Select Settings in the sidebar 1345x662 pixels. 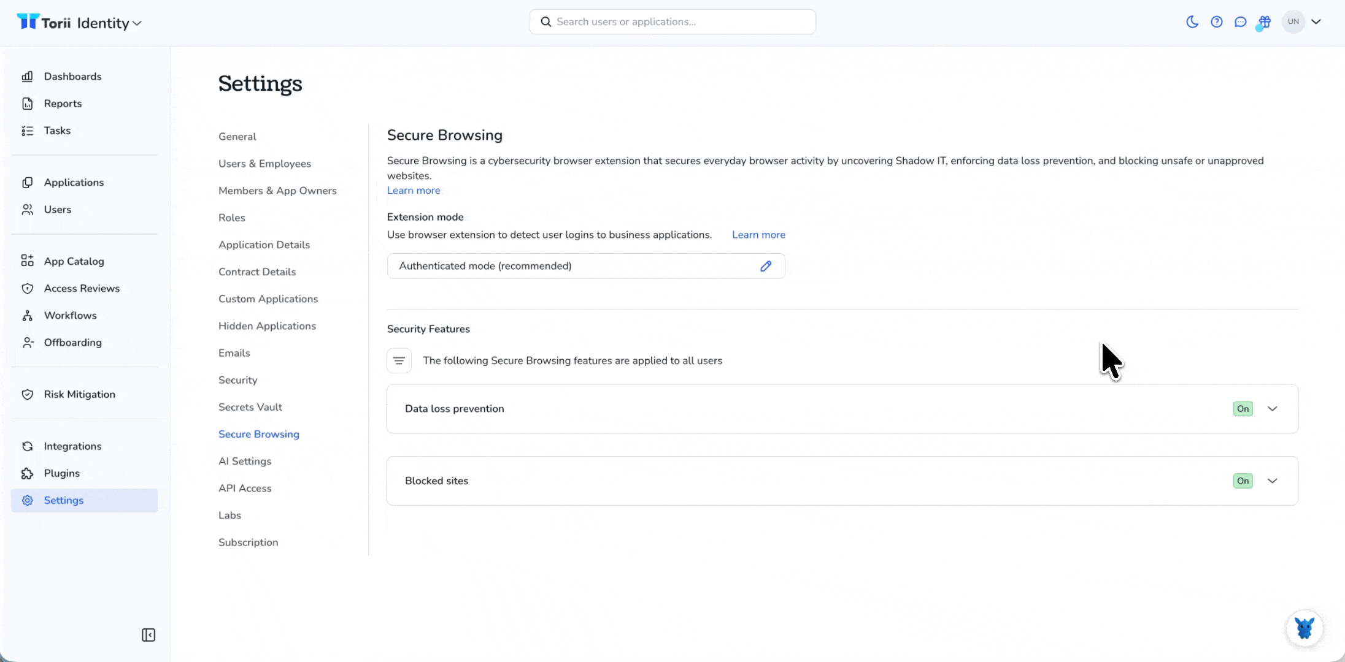point(84,500)
